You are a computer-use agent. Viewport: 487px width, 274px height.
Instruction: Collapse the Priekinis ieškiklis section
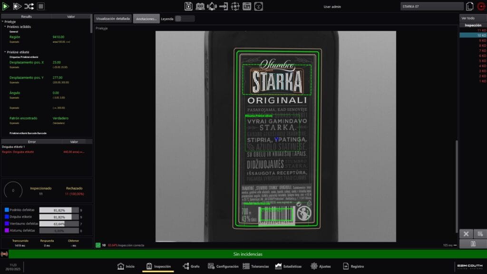click(5, 27)
